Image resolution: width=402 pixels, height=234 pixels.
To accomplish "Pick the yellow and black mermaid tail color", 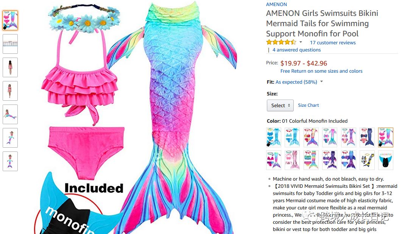I will tap(367, 160).
